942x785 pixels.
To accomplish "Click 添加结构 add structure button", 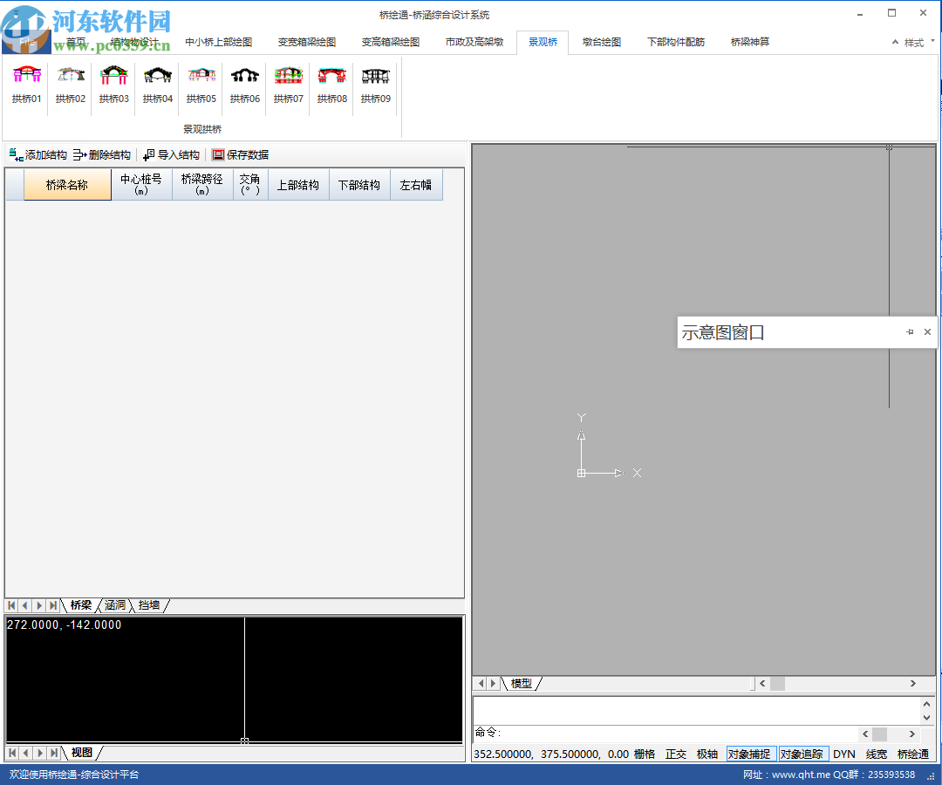I will point(38,155).
